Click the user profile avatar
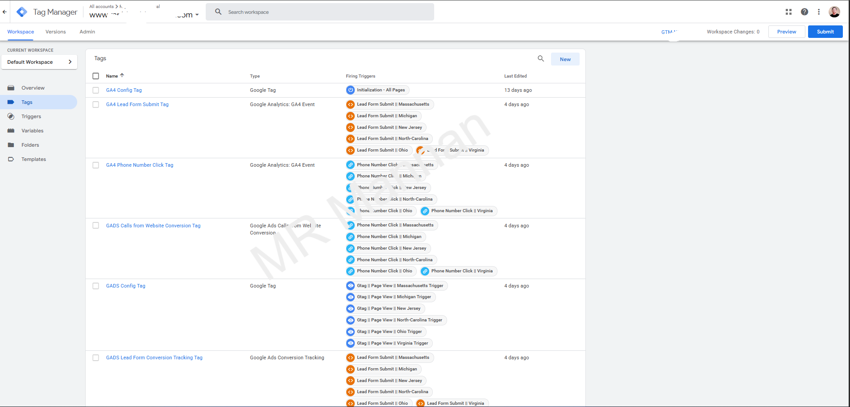The image size is (850, 407). (x=834, y=12)
